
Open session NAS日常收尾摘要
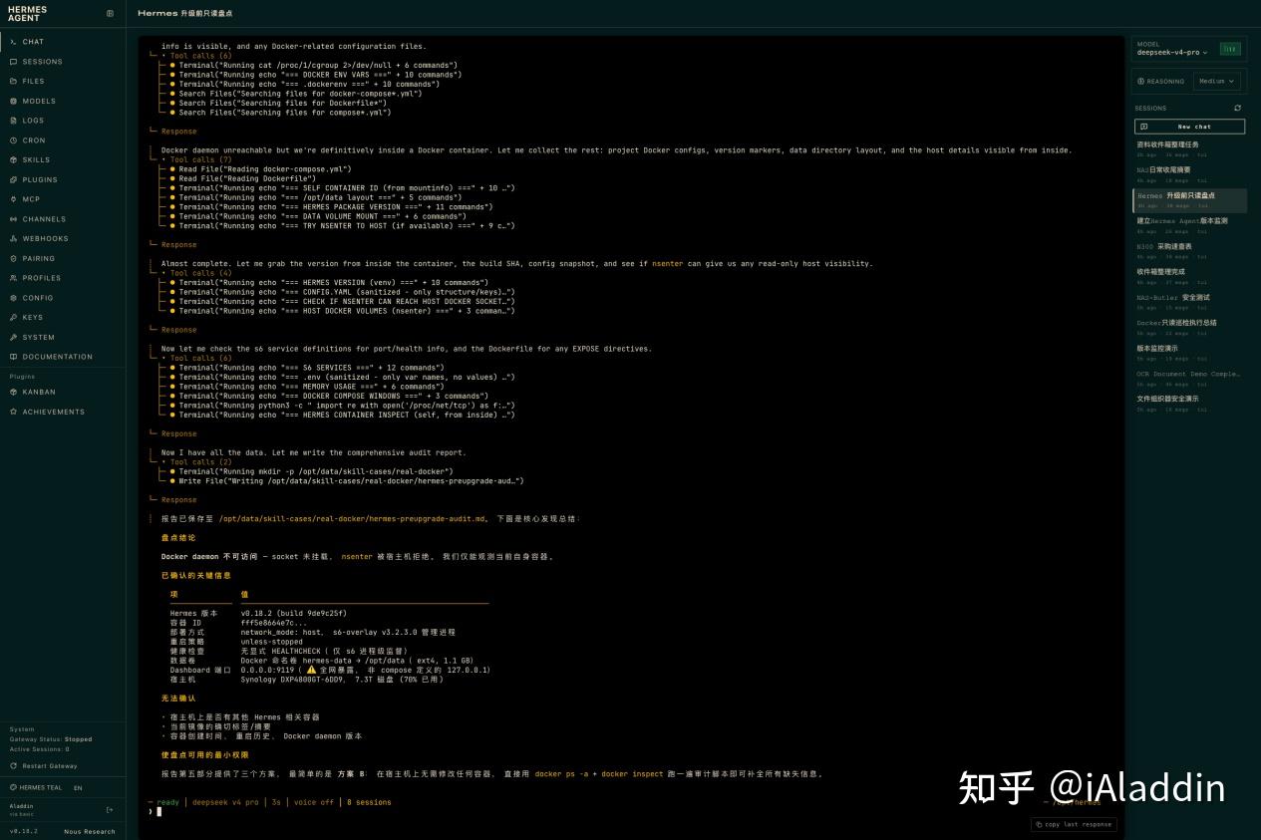click(x=1189, y=173)
